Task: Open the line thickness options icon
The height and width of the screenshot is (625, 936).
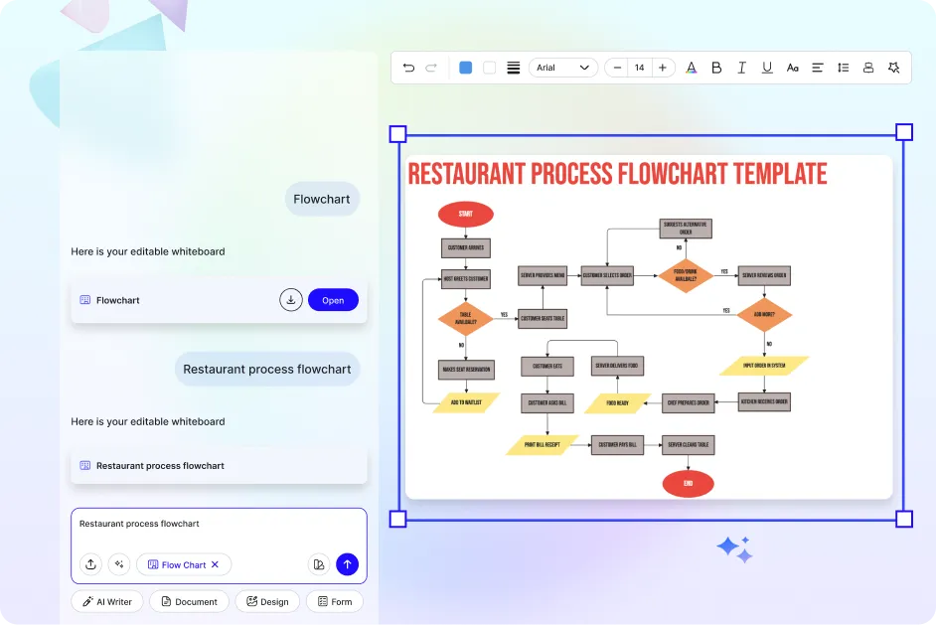Action: [x=514, y=68]
